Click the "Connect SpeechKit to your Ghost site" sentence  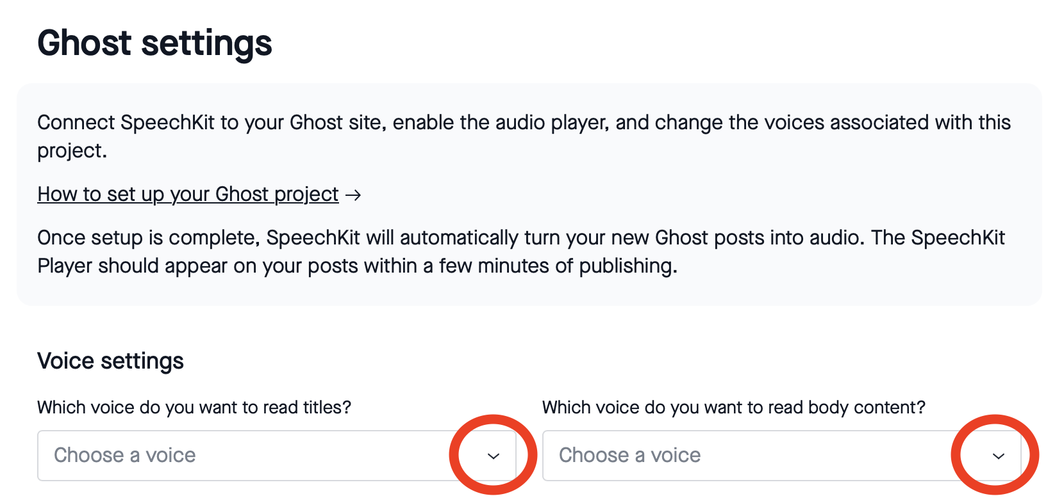(x=212, y=122)
